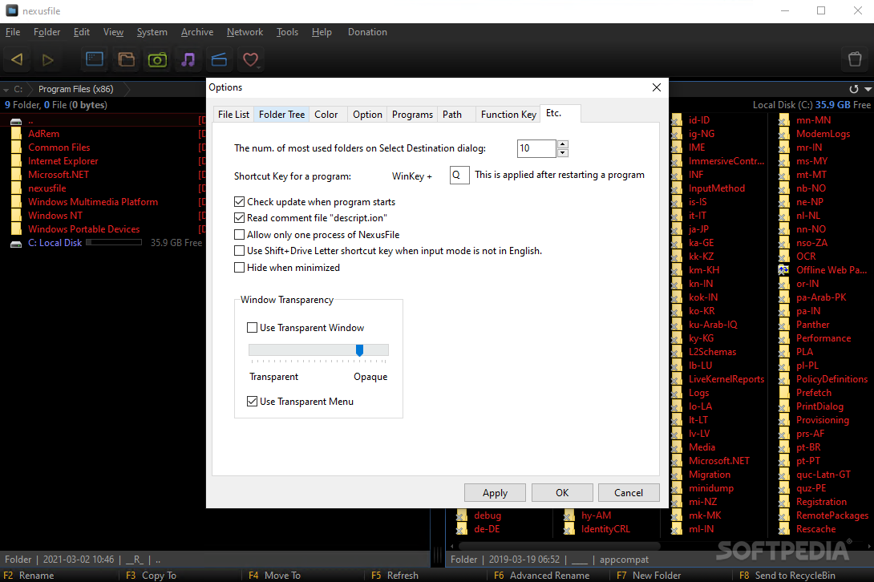
Task: Open the Option tab
Action: coord(367,115)
